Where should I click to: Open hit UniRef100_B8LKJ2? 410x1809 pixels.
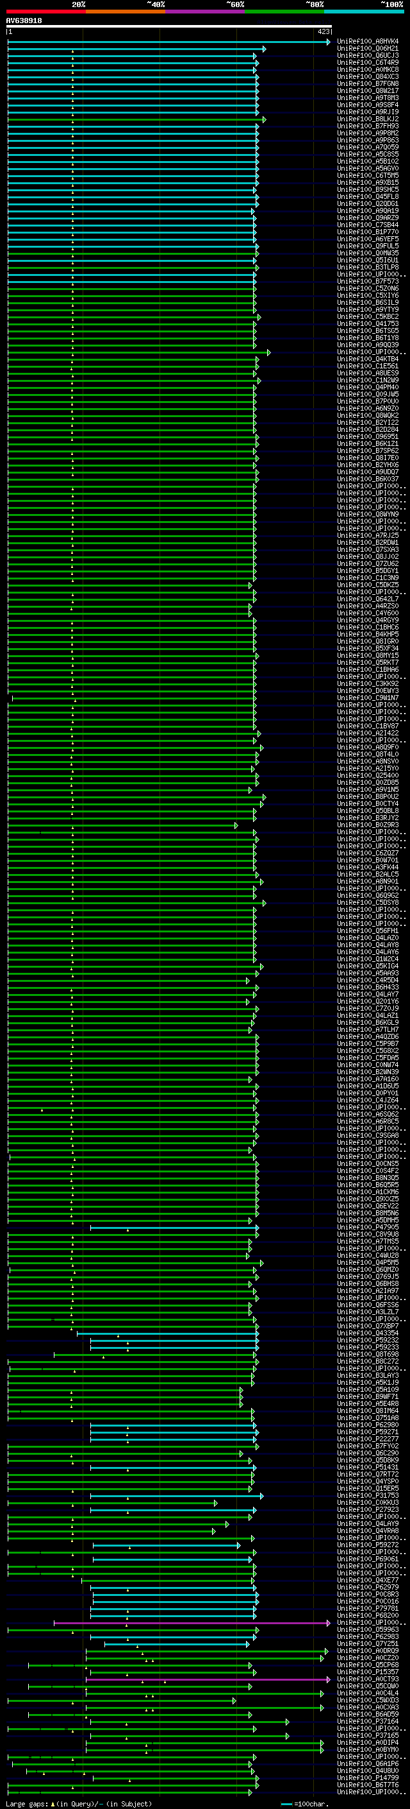pyautogui.click(x=368, y=119)
